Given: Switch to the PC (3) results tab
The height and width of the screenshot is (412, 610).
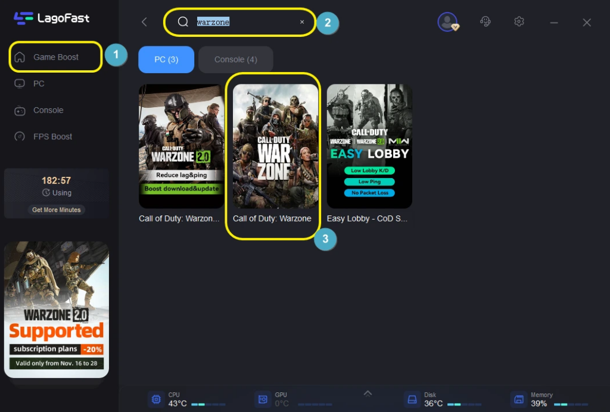Looking at the screenshot, I should click(166, 59).
